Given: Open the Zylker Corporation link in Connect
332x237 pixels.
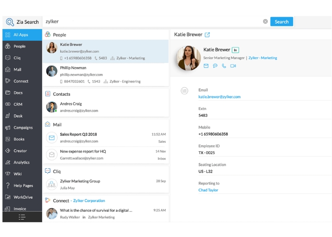Looking at the screenshot, I should [89, 201].
